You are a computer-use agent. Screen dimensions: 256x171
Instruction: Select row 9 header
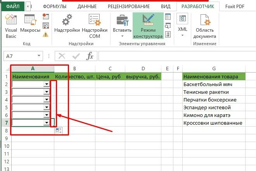pos(6,138)
